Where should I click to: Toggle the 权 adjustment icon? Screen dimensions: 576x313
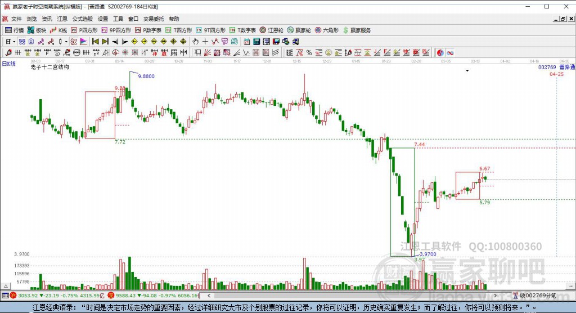[x=74, y=42]
